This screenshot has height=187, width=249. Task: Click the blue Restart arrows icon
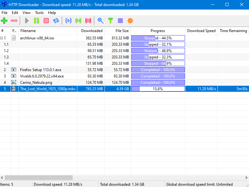tap(56, 21)
